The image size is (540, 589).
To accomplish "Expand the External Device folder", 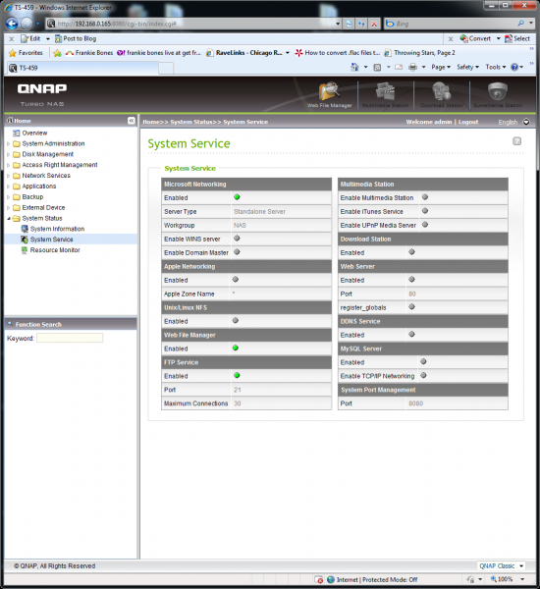I will pos(8,208).
